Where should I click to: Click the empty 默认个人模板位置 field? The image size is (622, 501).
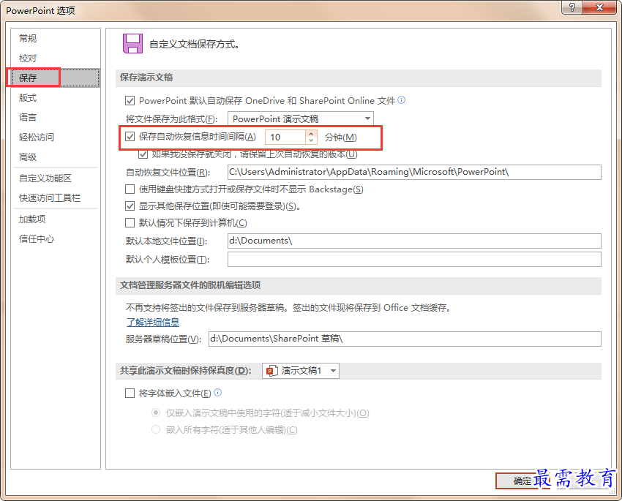(x=414, y=259)
